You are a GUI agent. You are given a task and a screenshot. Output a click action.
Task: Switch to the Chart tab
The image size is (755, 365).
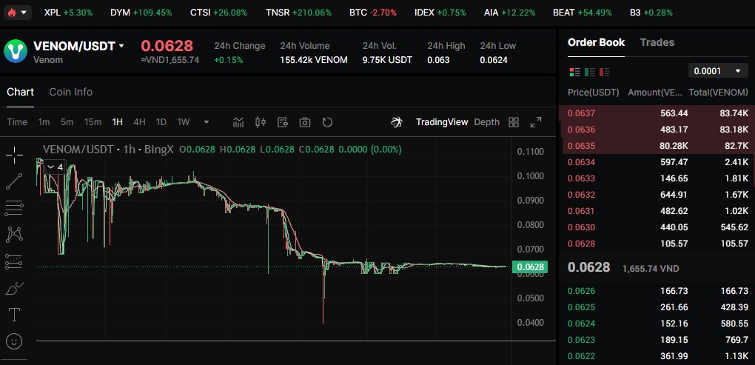(20, 92)
